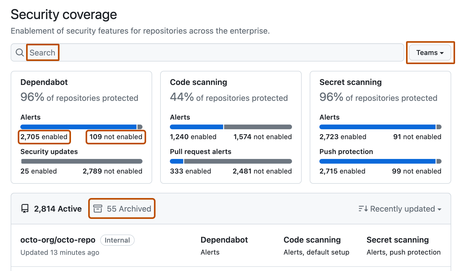Click the Secret scanning card heading
The width and height of the screenshot is (465, 271).
350,82
